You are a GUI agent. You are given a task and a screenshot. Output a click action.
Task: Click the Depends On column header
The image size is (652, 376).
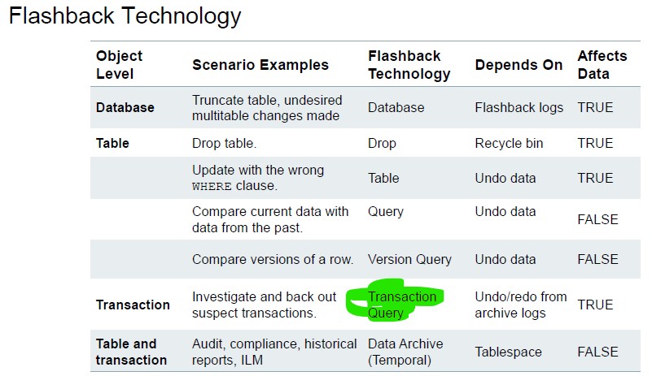point(519,65)
